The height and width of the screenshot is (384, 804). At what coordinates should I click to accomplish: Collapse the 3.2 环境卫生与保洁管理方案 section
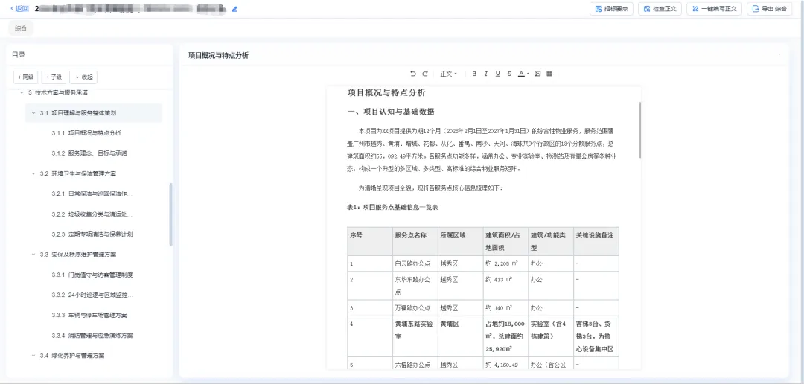pos(33,174)
